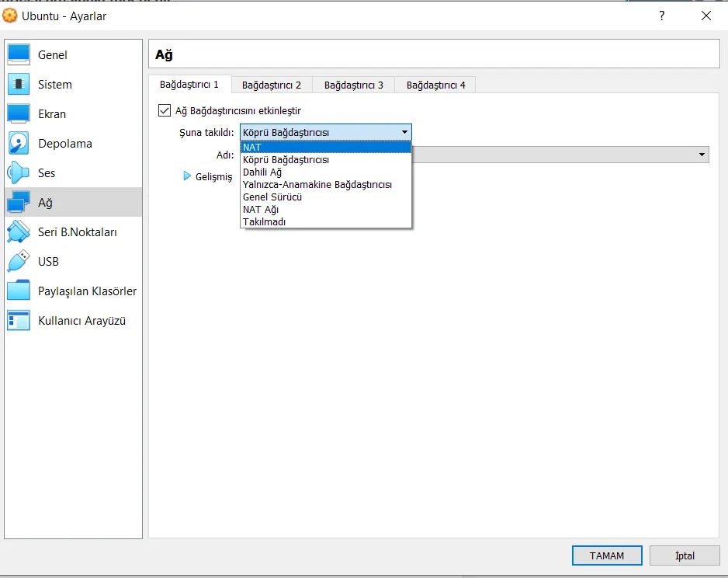Screen dimensions: 728x578
Task: Cancel with the İptal button
Action: point(685,555)
